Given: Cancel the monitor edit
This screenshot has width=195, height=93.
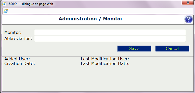Looking at the screenshot, I should click(x=173, y=48).
